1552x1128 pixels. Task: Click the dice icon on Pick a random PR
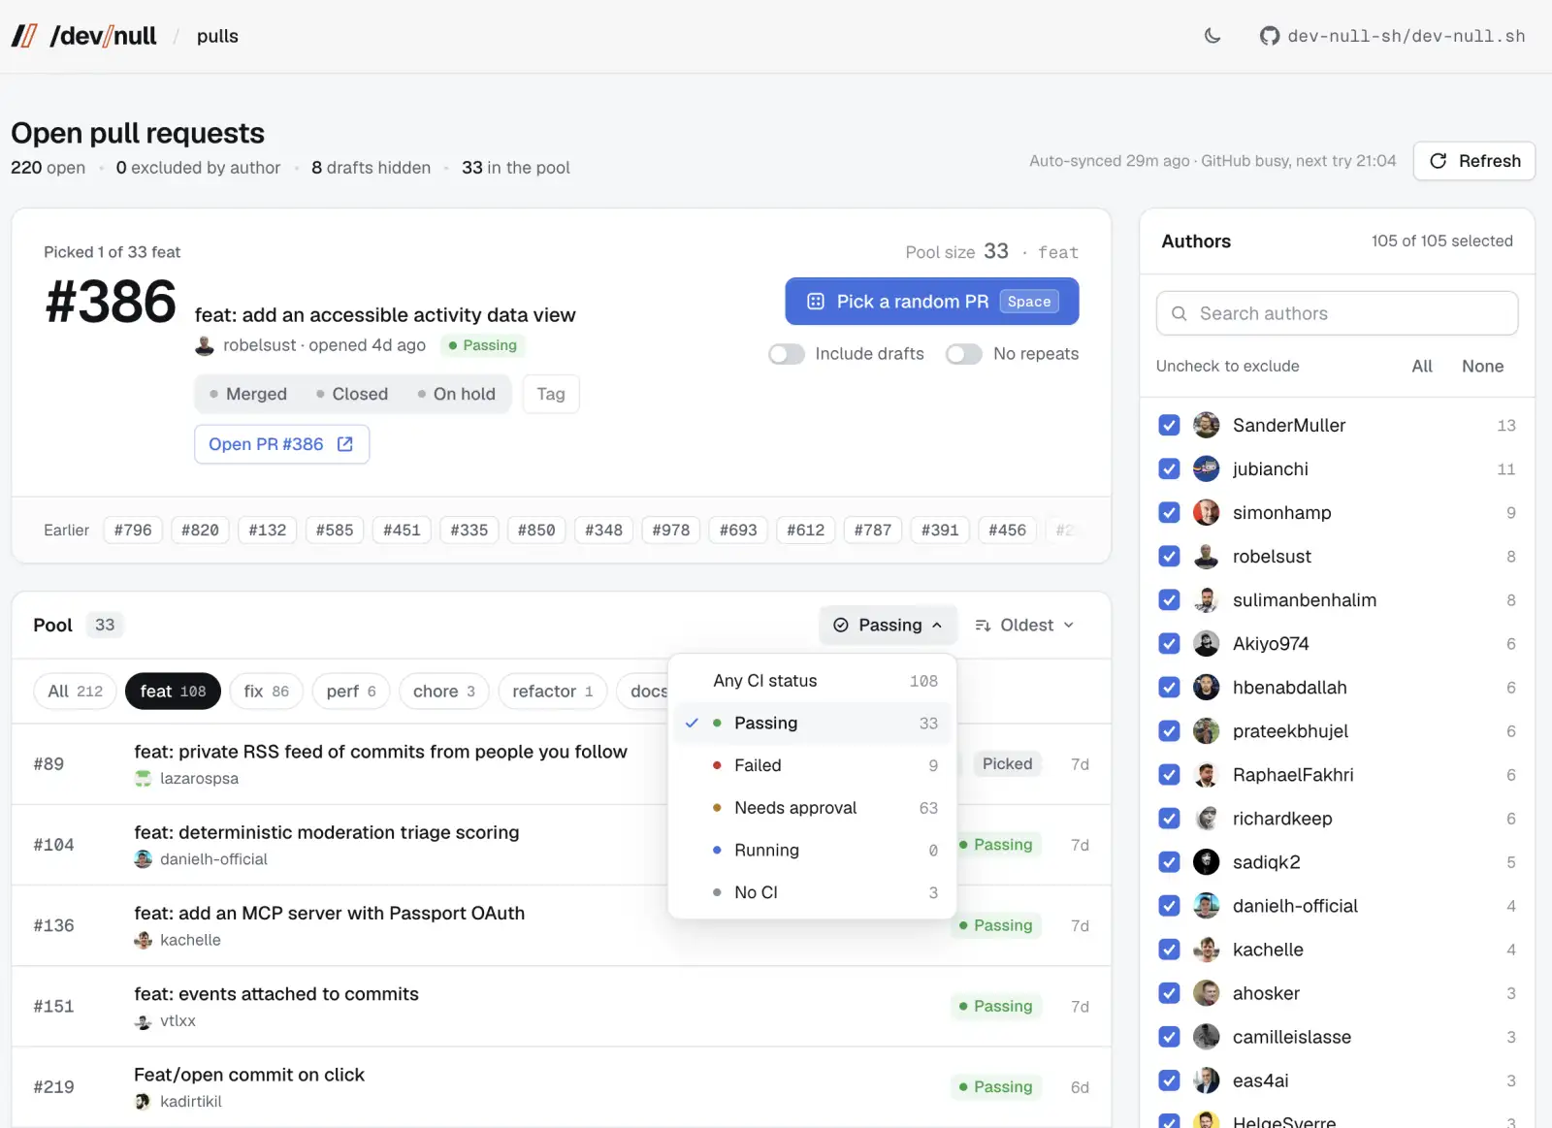coord(816,302)
